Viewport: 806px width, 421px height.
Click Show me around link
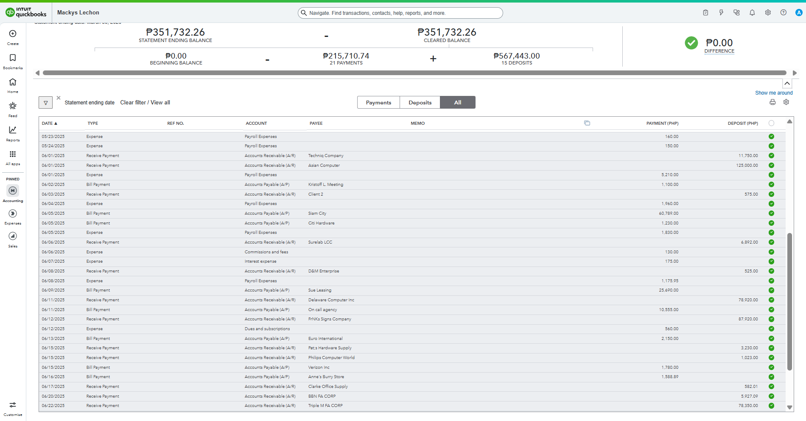774,93
